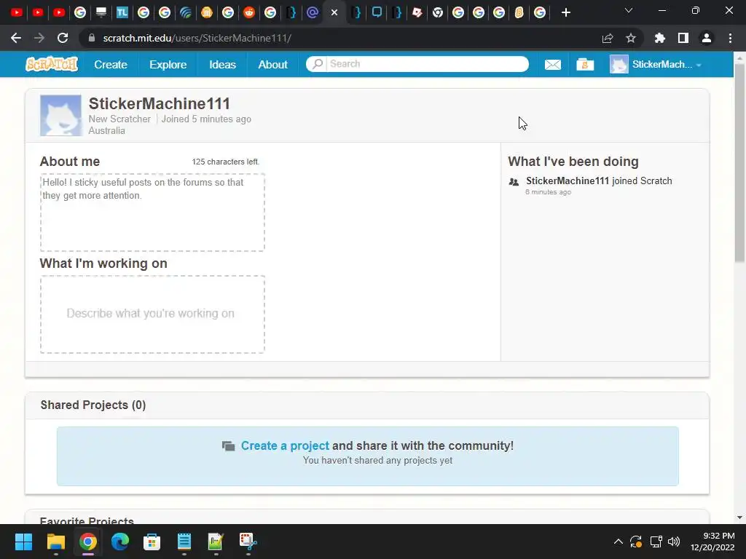Edit the What I'm working on box
Screen dimensions: 746x559
pos(152,314)
